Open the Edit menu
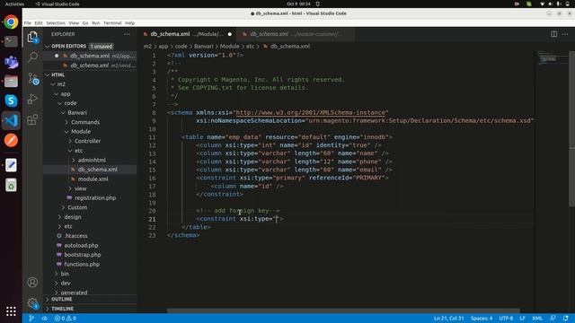575x323 pixels. (x=39, y=22)
